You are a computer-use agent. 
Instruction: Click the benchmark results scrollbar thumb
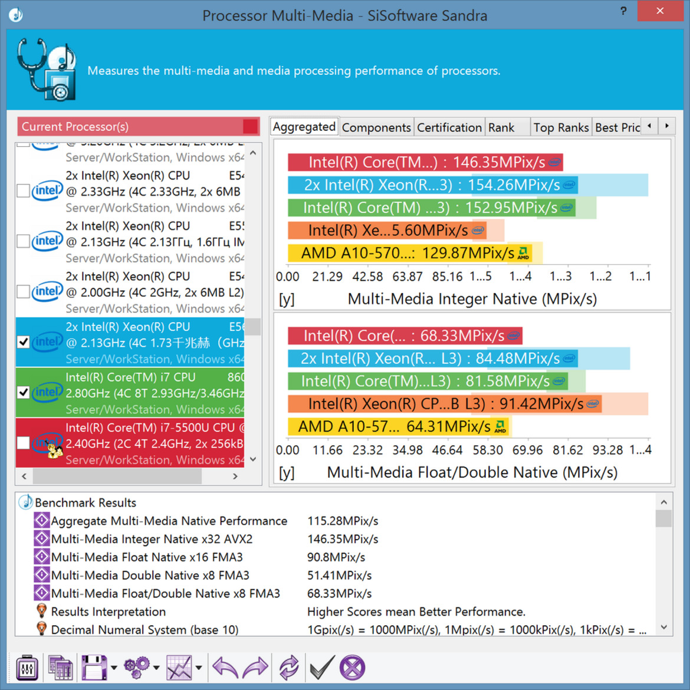[x=663, y=518]
